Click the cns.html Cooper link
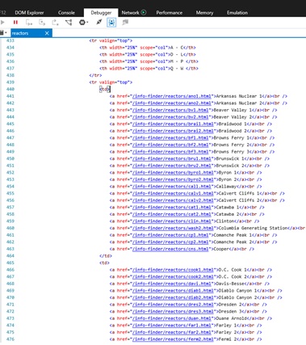 point(170,249)
